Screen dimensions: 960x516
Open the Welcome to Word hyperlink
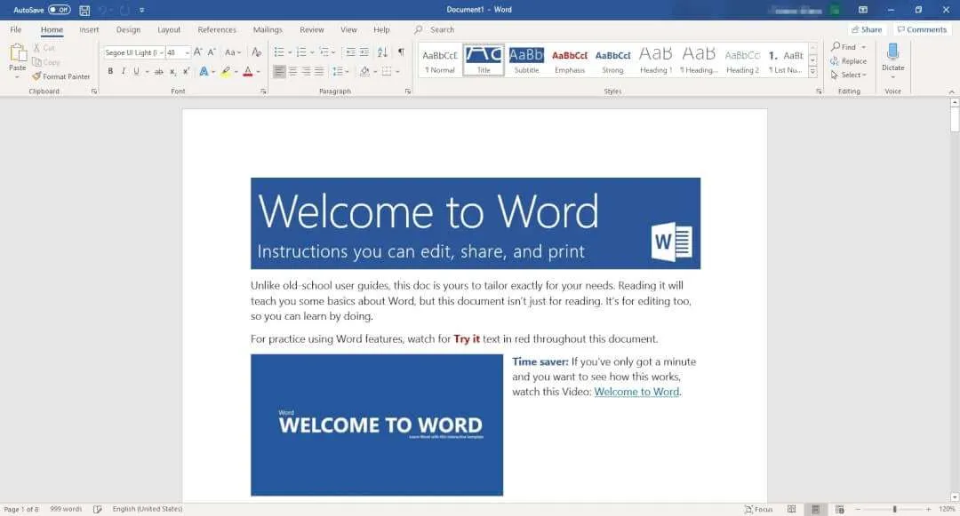[x=636, y=392]
